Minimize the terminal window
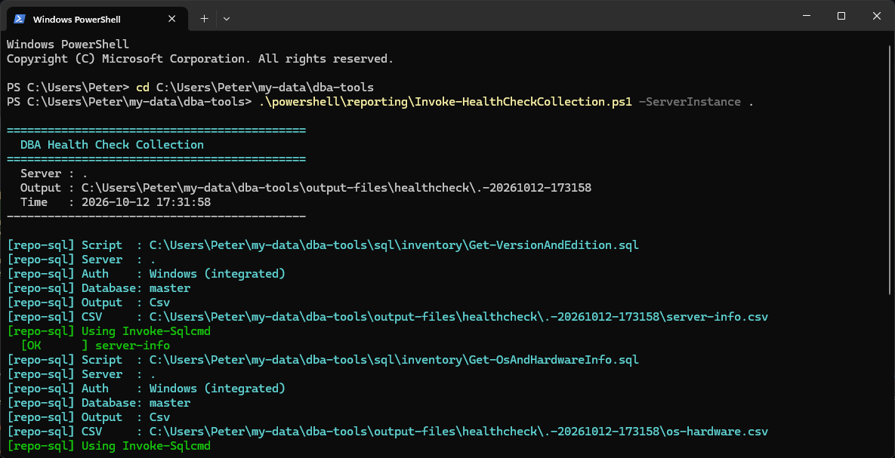 click(x=805, y=16)
